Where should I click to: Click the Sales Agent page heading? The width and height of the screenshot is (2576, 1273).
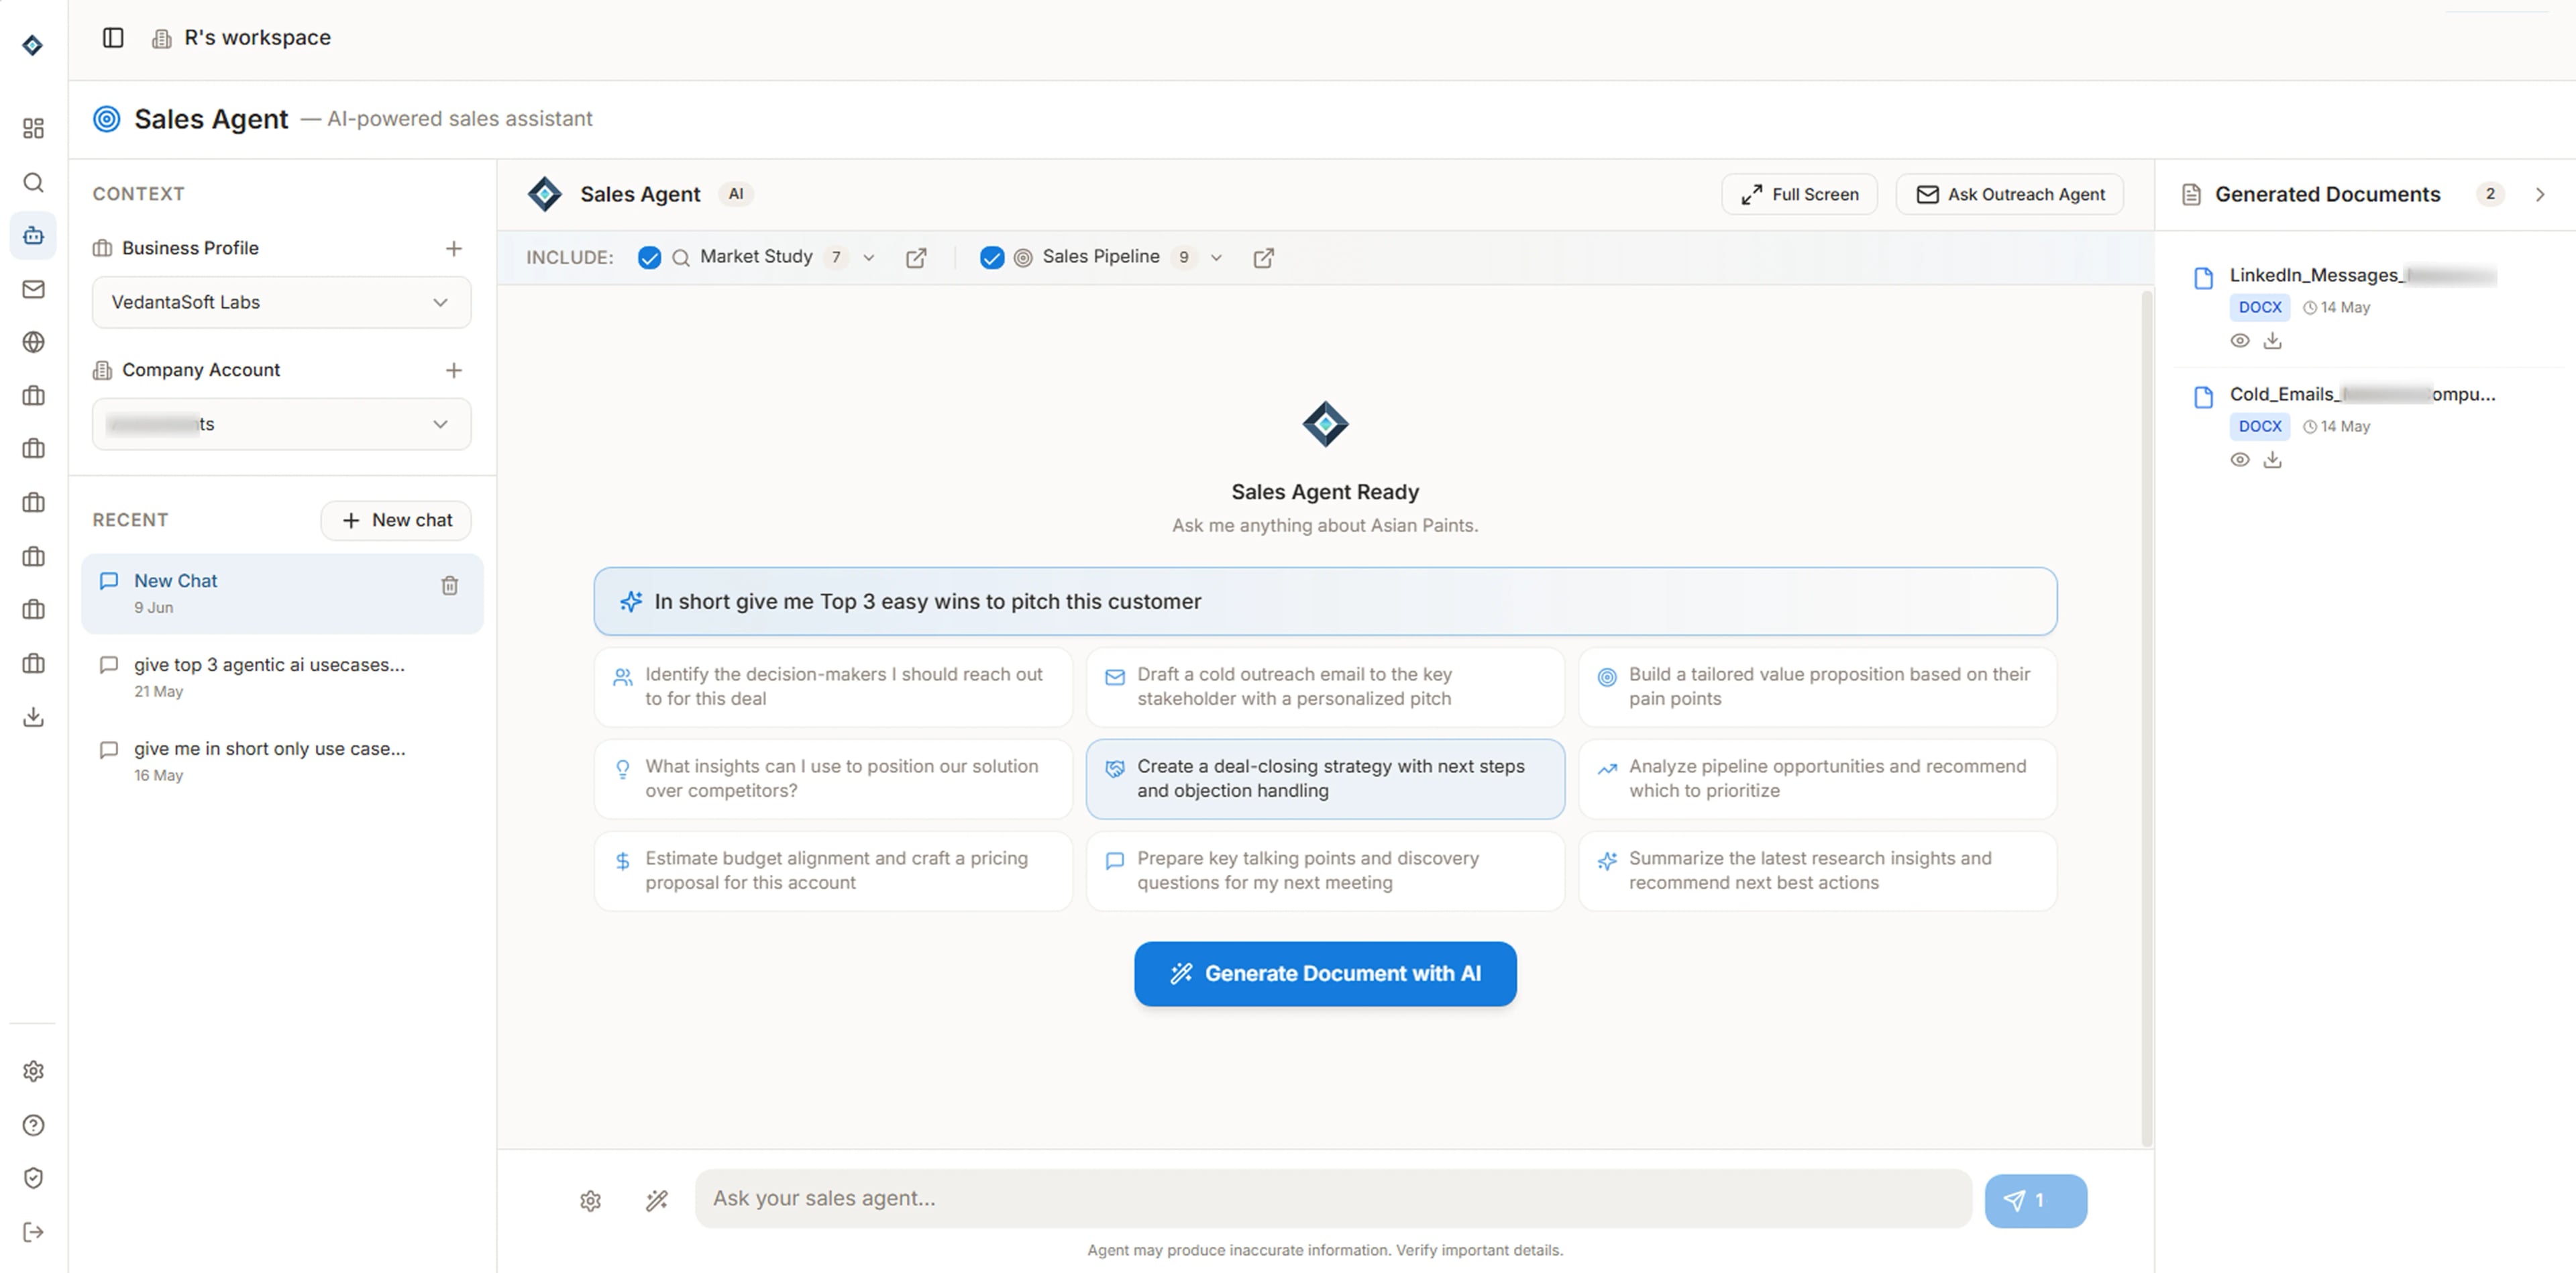pos(211,119)
